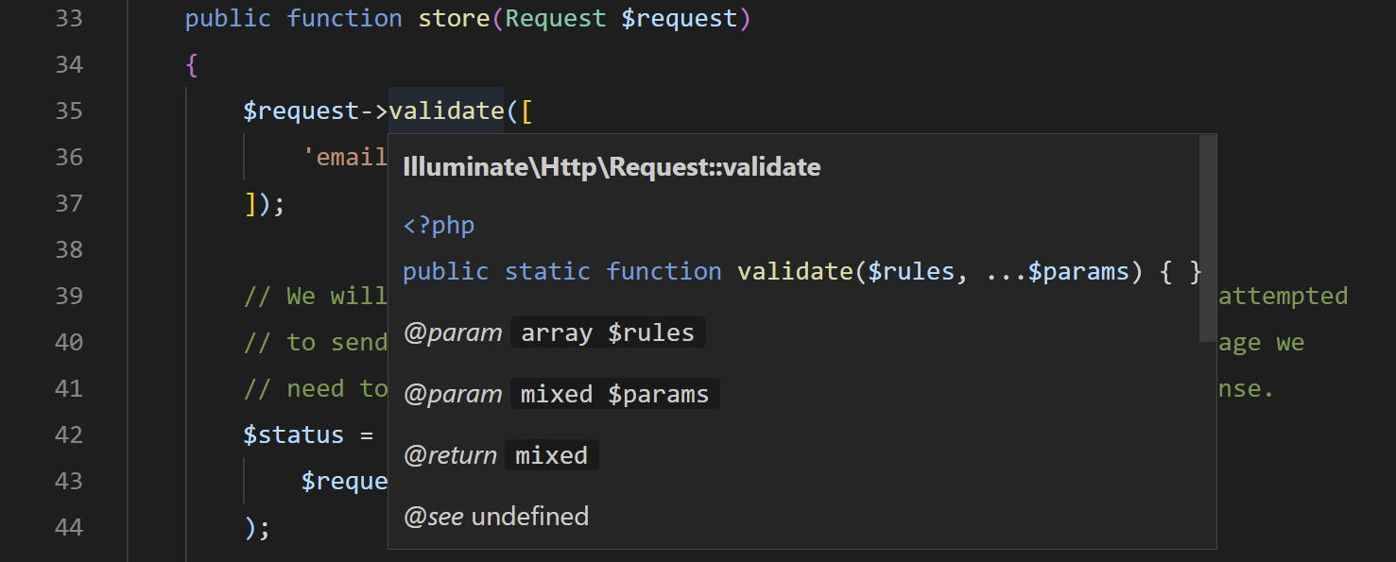This screenshot has width=1396, height=562.
Task: Click the $status variable on line 42
Action: [x=294, y=434]
